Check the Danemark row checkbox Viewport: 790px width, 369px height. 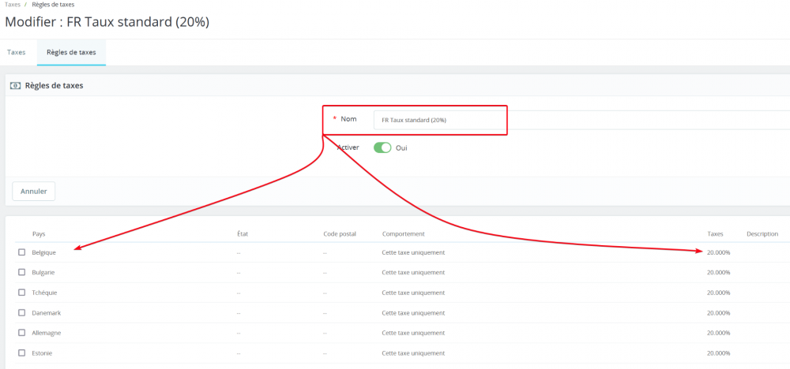tap(21, 313)
